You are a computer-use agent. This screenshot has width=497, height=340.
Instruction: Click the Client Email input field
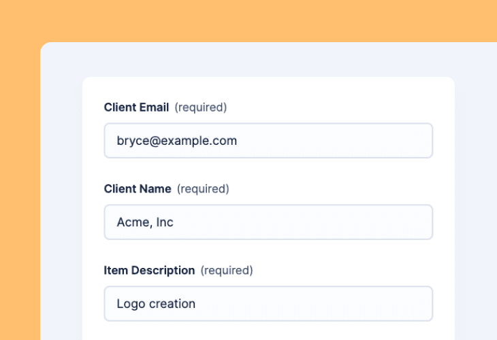pyautogui.click(x=268, y=141)
